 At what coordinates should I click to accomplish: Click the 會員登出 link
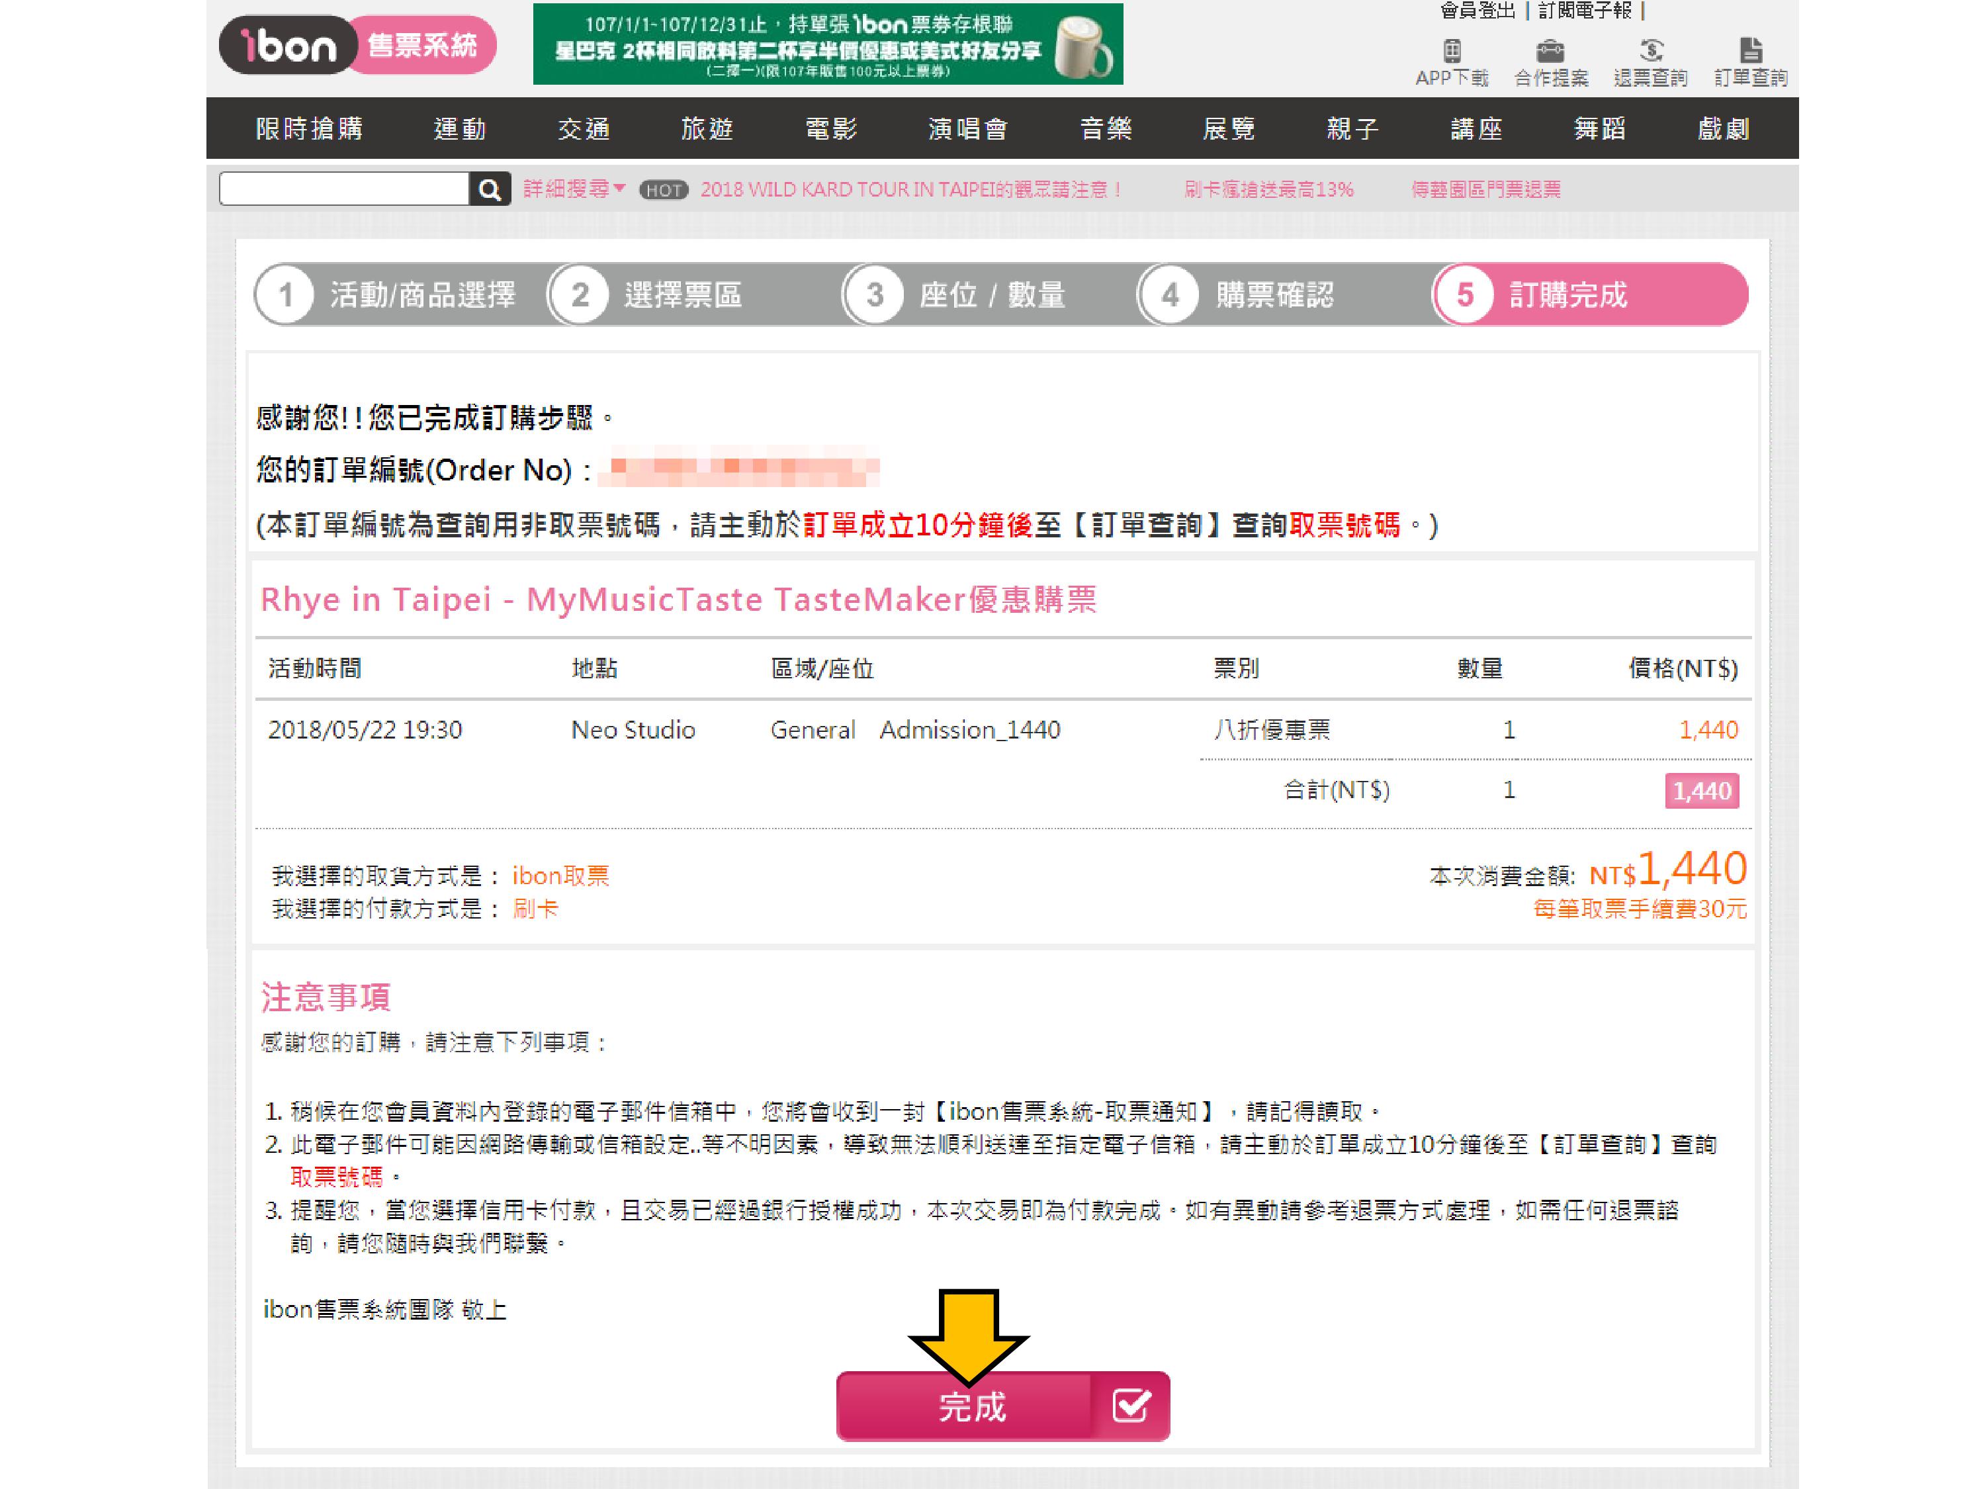1477,11
